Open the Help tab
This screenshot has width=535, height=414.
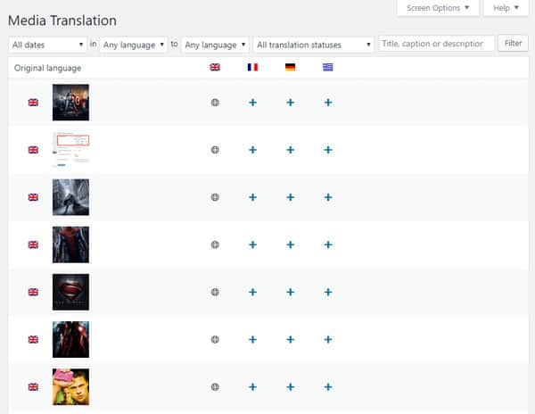(x=506, y=8)
